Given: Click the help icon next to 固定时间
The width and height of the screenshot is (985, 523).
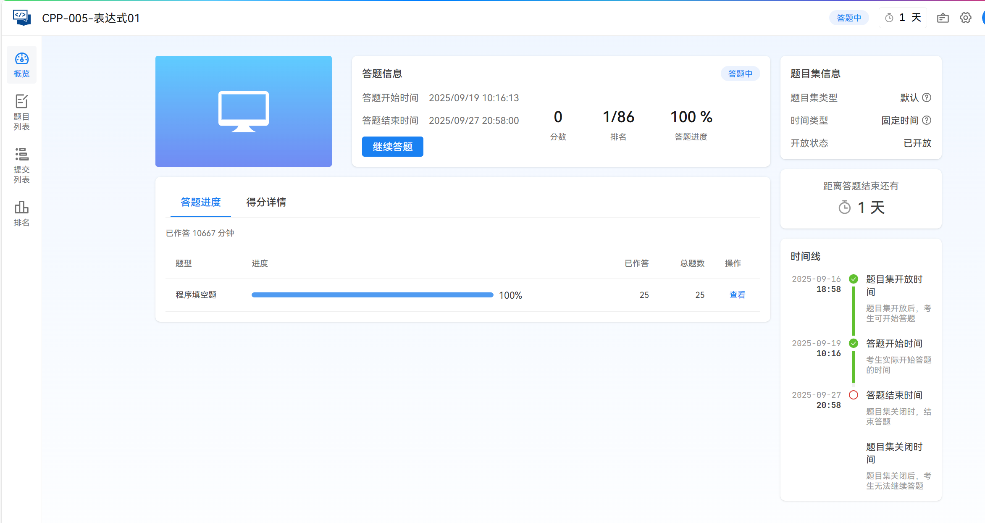Looking at the screenshot, I should tap(927, 121).
